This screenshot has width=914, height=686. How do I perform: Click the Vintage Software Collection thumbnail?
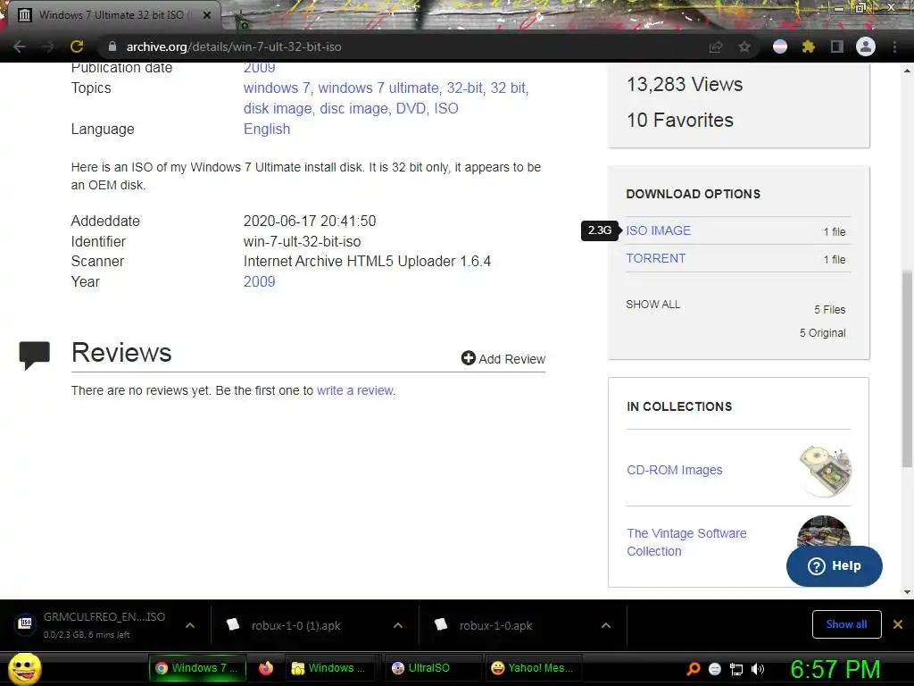pyautogui.click(x=824, y=532)
